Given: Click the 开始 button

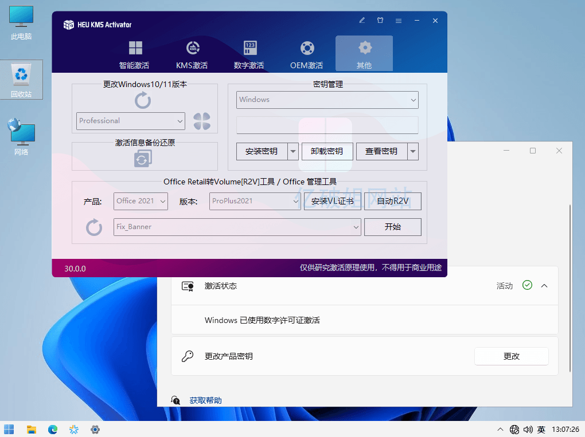Looking at the screenshot, I should click(393, 227).
